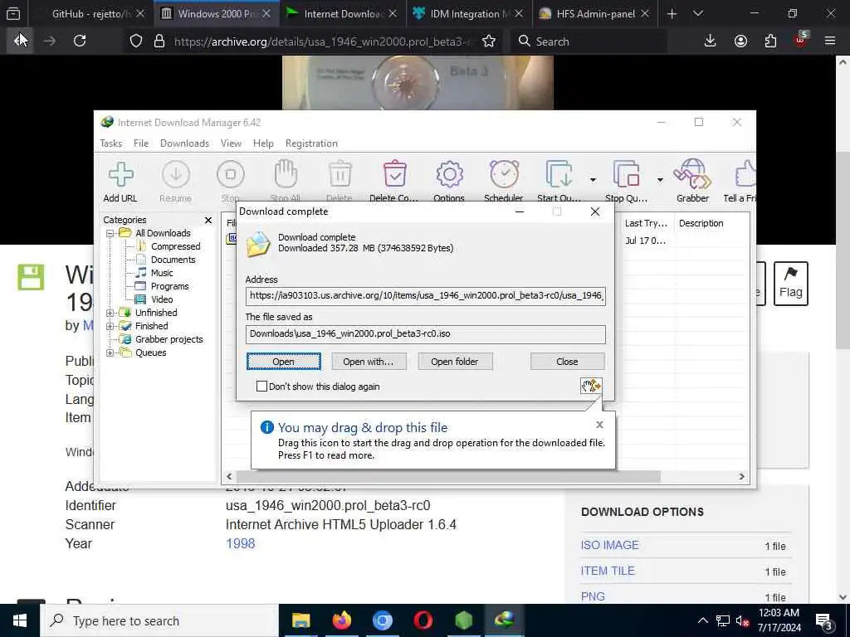Open File Explorer from the taskbar
This screenshot has height=637, width=850.
300,620
